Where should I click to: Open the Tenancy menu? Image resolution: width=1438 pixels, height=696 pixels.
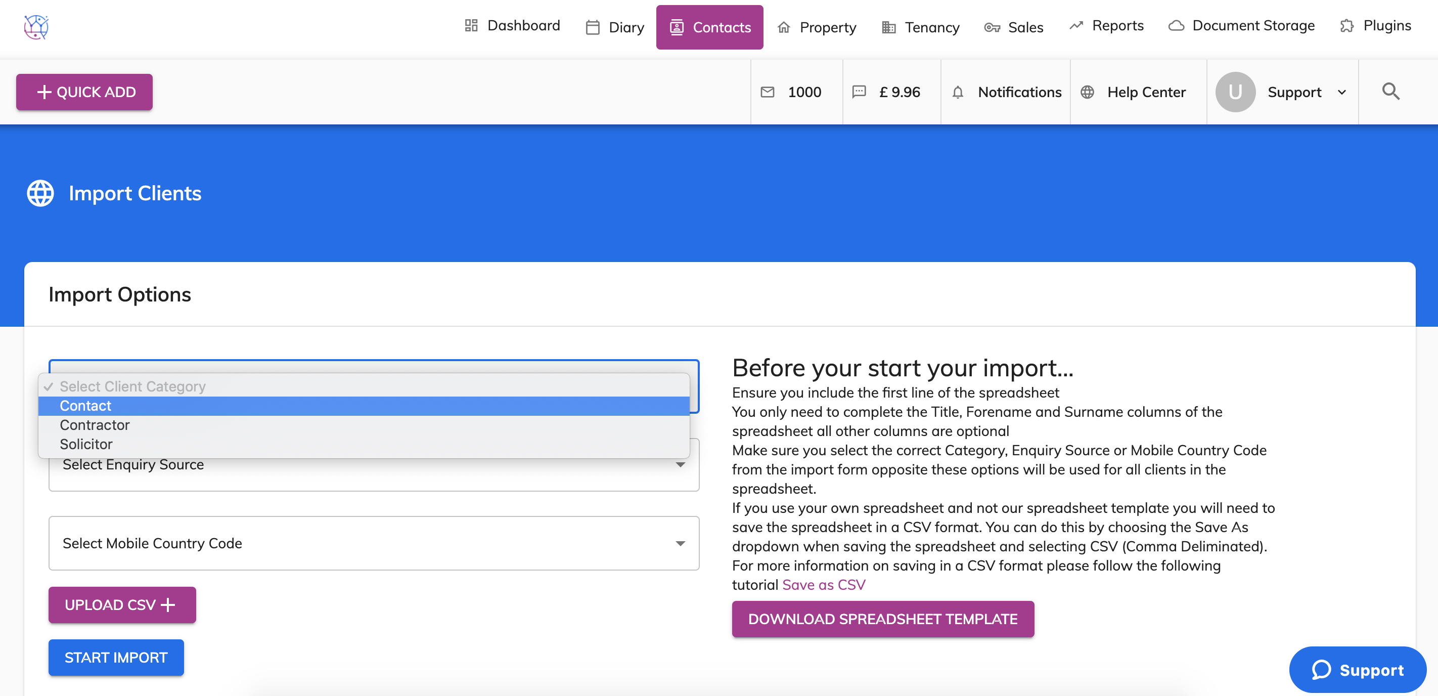[921, 27]
